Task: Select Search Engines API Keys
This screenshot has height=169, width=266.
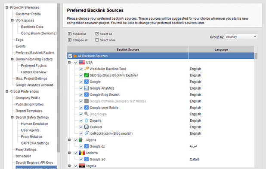Action: point(34,163)
